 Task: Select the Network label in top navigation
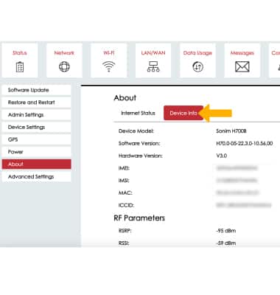[64, 53]
